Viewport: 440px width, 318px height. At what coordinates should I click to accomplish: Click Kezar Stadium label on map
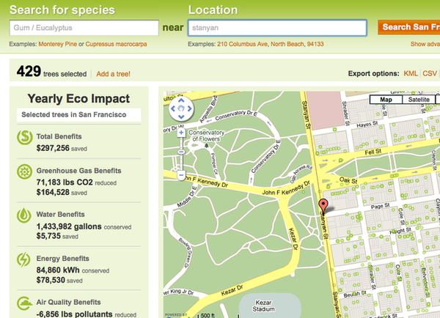(x=263, y=306)
